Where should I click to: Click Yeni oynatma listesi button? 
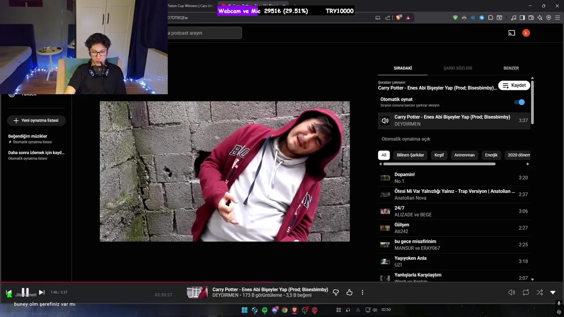[36, 120]
